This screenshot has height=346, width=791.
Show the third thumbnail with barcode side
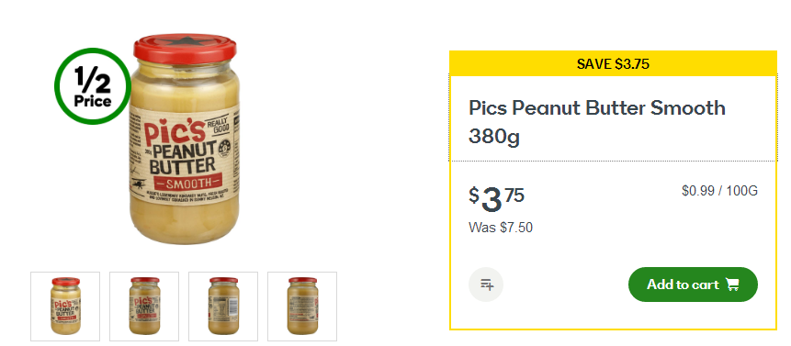pos(223,307)
